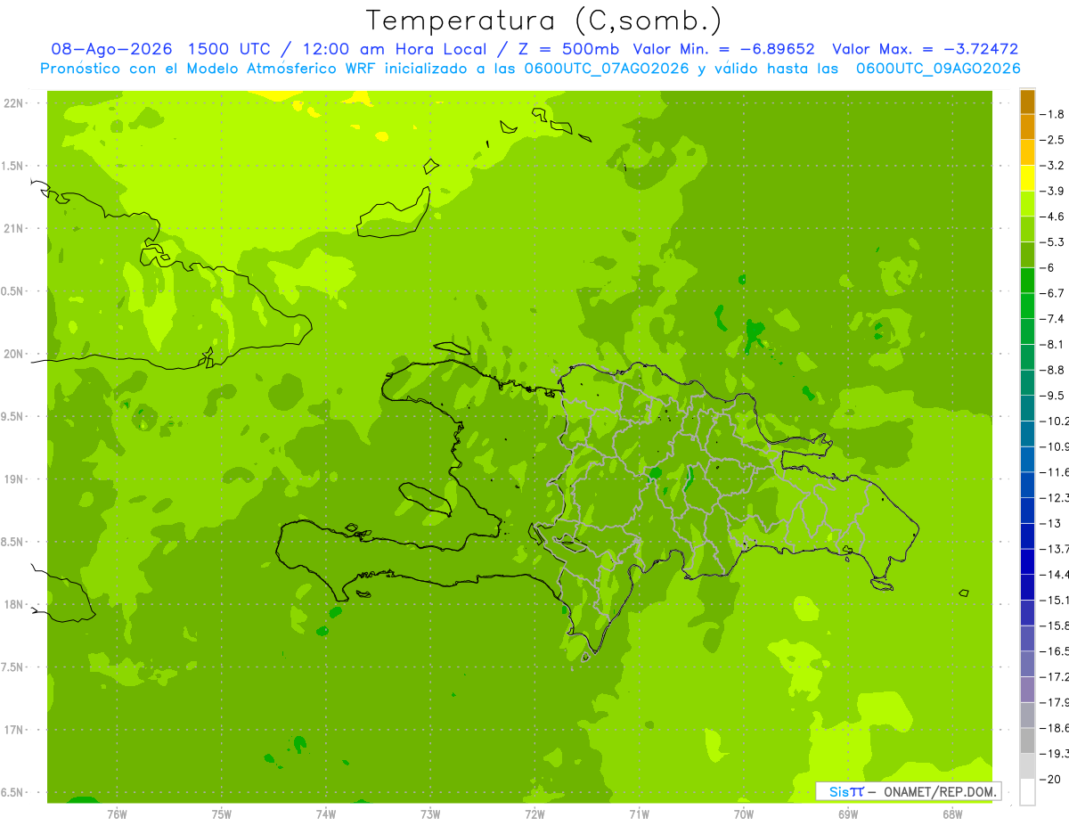This screenshot has height=826, width=1069.
Task: Click the 74W longitude axis label
Action: click(x=326, y=814)
